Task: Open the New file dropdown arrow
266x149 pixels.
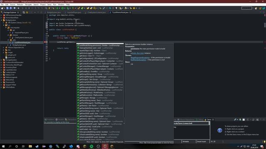Action: click(x=5, y=8)
